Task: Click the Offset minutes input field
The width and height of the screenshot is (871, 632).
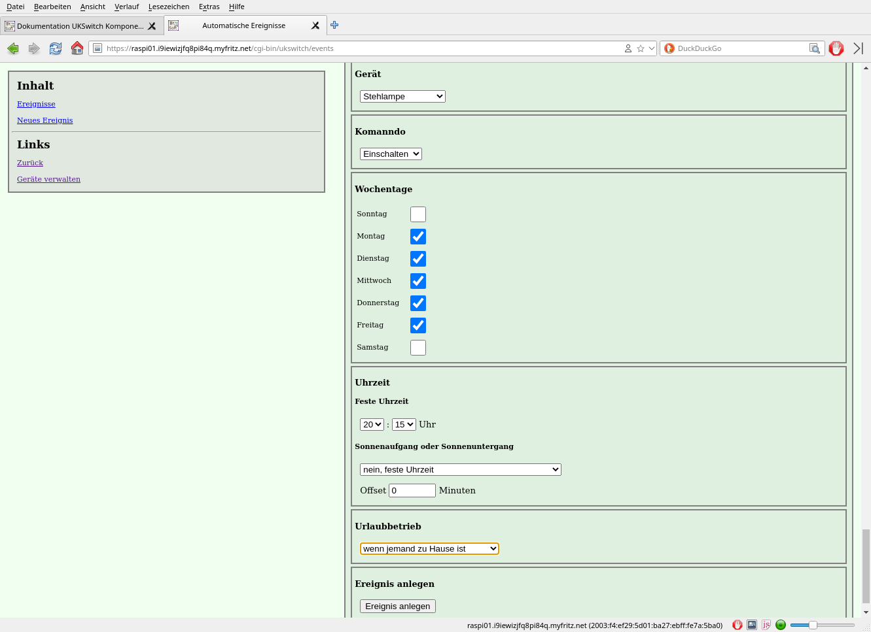Action: point(412,491)
